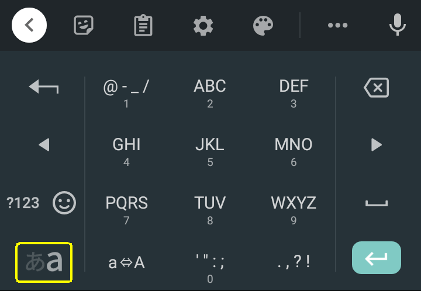
Task: Move cursor right with right arrow
Action: [x=377, y=145]
